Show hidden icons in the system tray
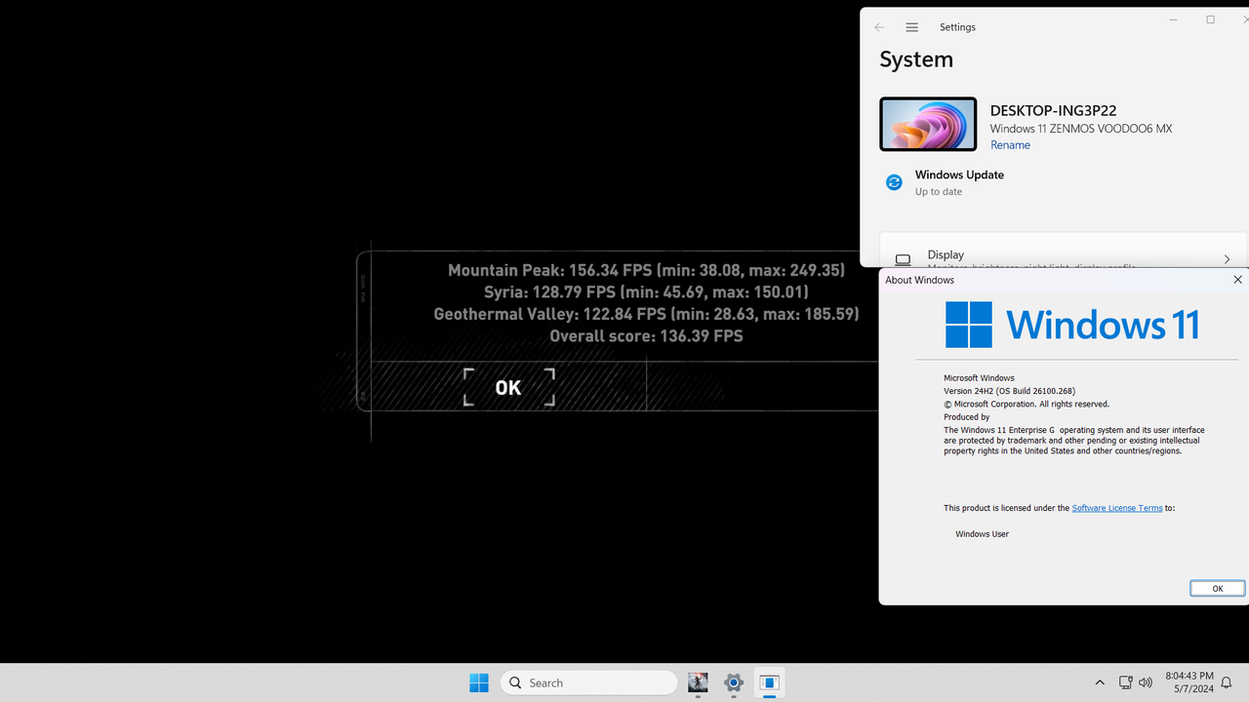Viewport: 1249px width, 702px height. tap(1100, 682)
